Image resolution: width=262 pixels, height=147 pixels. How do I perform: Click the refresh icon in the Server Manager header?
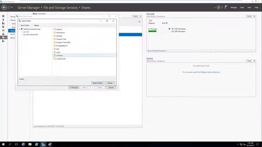pyautogui.click(x=219, y=7)
